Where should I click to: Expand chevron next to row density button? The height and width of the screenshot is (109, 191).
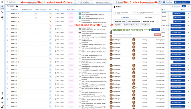(x=188, y=6)
